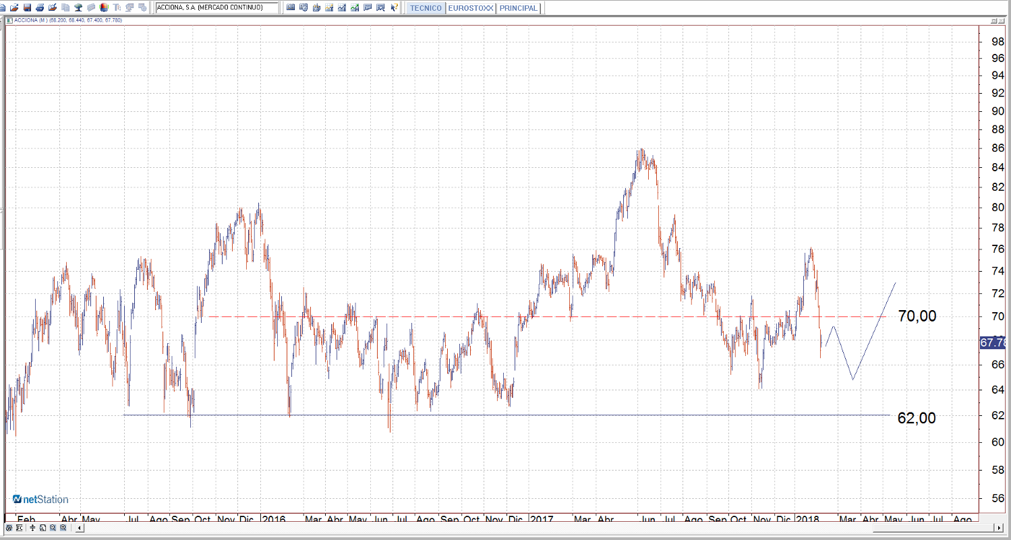This screenshot has height=540, width=1011.
Task: Click the fit-page icon beside zoom out
Action: (42, 528)
